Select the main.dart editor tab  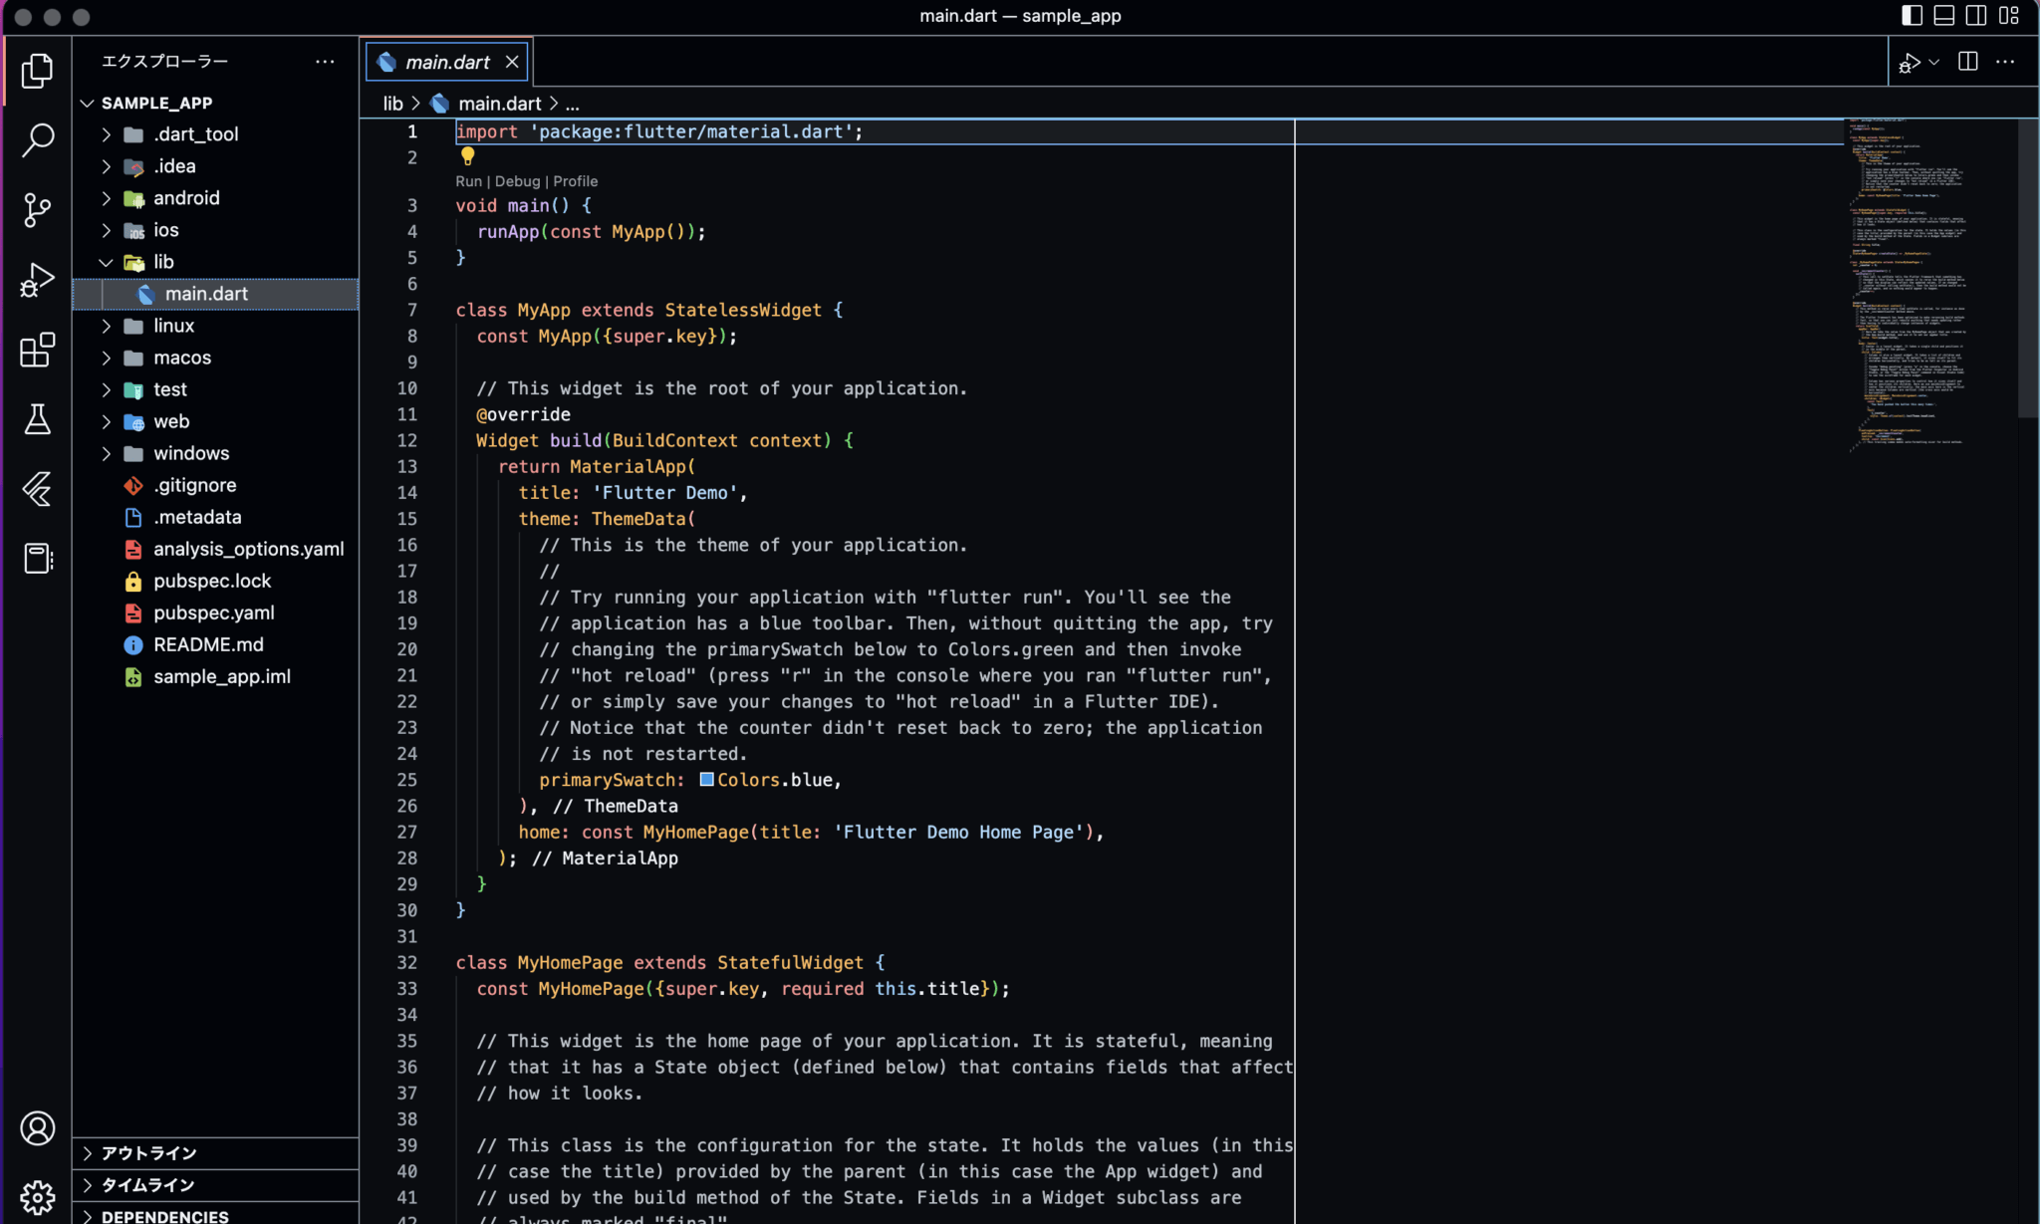click(447, 62)
